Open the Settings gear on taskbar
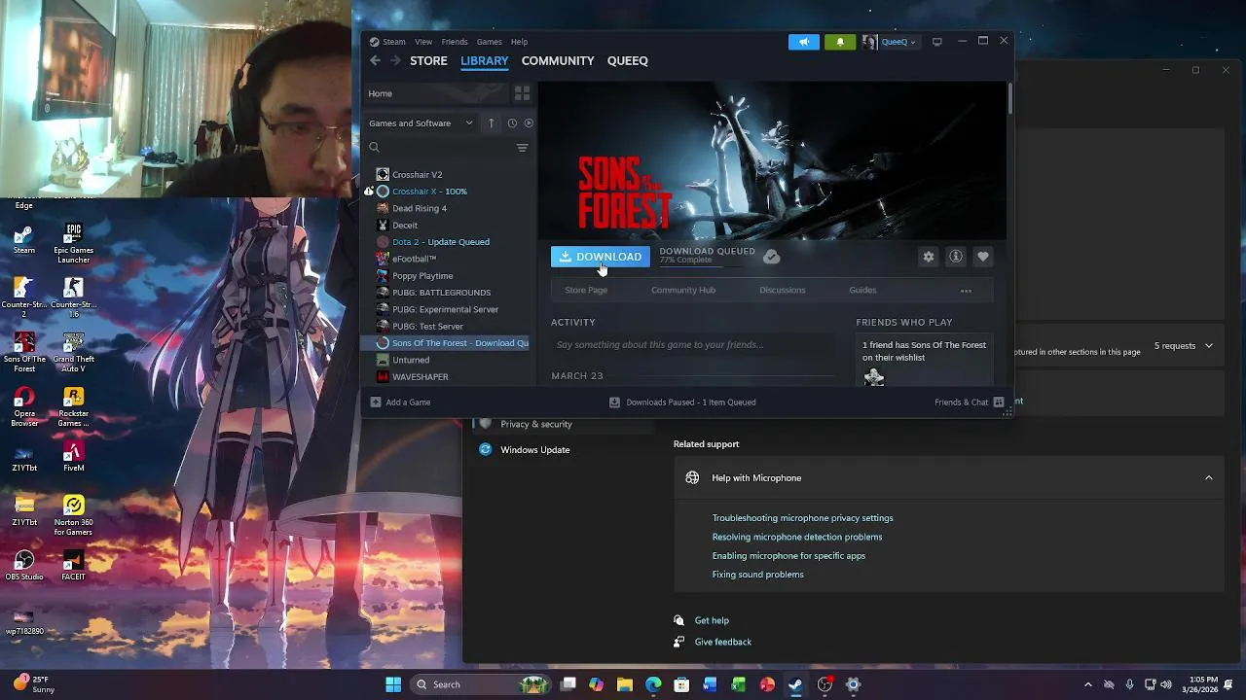 [x=853, y=684]
